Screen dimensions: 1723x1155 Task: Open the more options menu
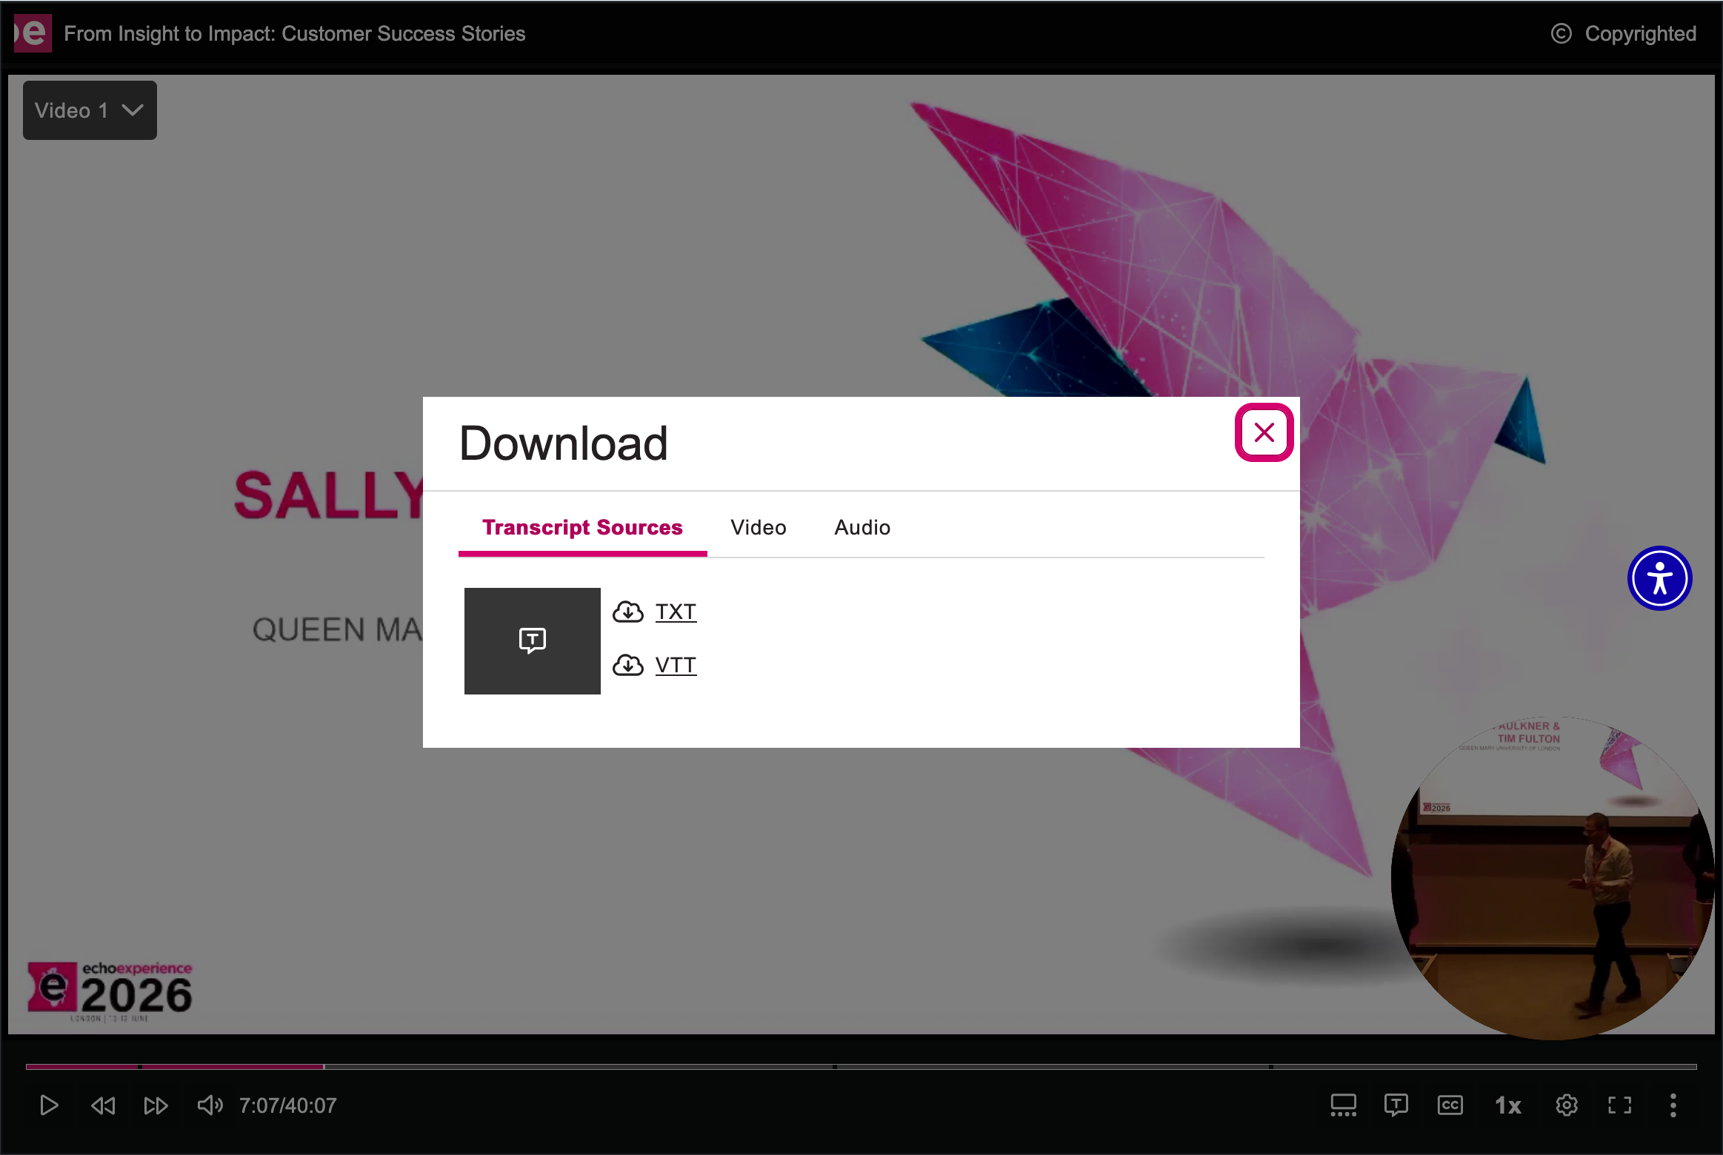tap(1673, 1105)
